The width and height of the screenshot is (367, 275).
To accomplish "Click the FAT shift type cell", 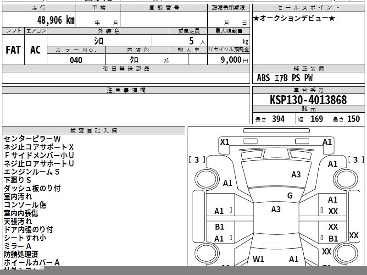I will [13, 50].
